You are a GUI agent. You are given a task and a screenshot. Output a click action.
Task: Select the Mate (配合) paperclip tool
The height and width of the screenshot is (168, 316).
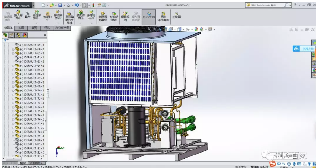click(x=27, y=15)
